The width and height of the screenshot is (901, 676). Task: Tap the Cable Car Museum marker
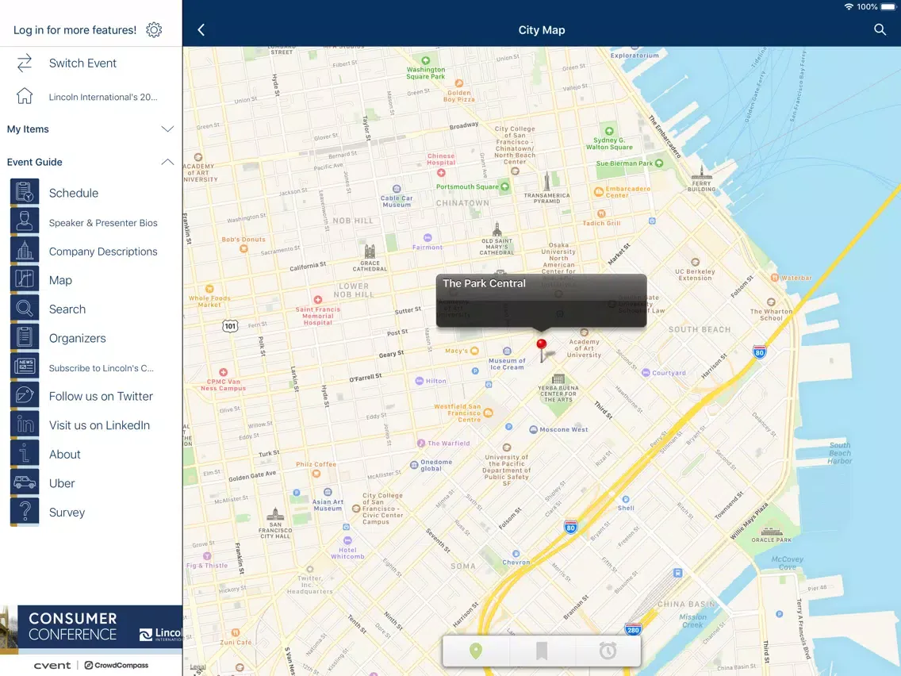click(x=397, y=189)
